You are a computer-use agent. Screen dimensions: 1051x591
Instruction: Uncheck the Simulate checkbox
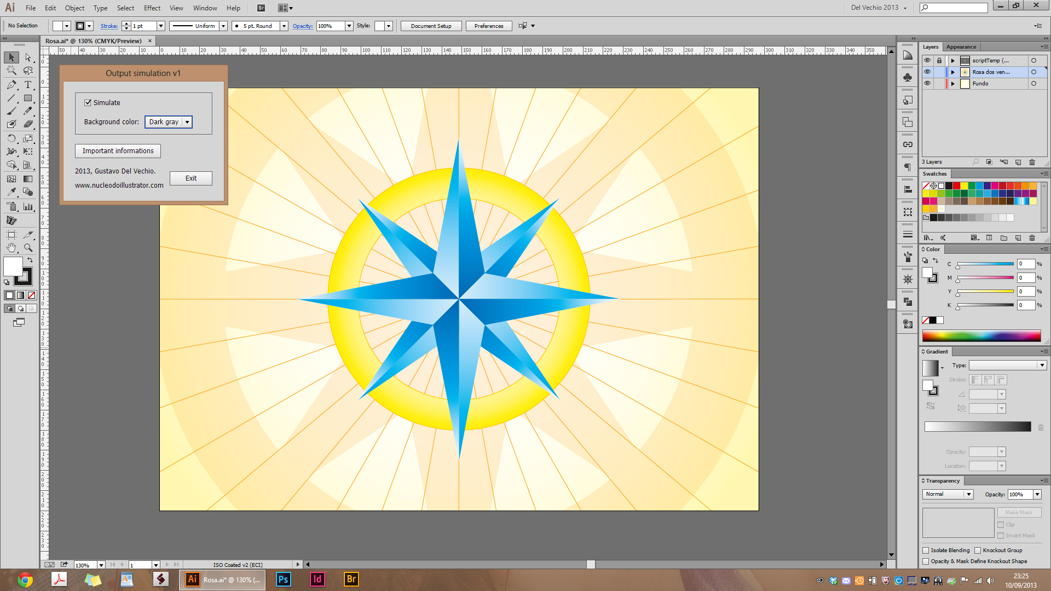[88, 102]
